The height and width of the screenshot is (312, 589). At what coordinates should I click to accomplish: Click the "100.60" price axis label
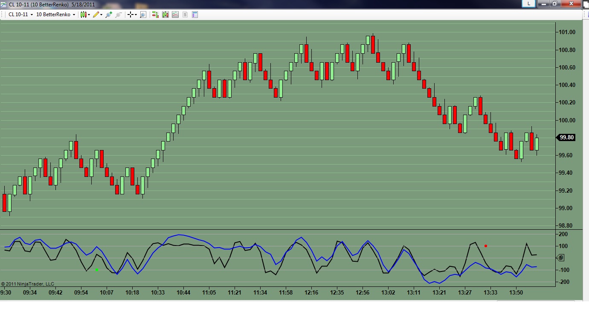click(566, 68)
